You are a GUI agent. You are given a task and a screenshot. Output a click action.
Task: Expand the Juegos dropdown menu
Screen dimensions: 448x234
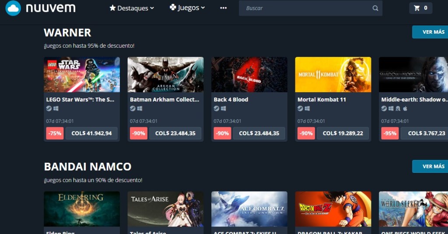187,8
